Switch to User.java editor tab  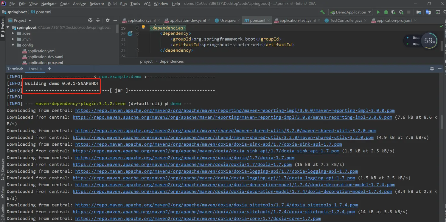[x=228, y=20]
